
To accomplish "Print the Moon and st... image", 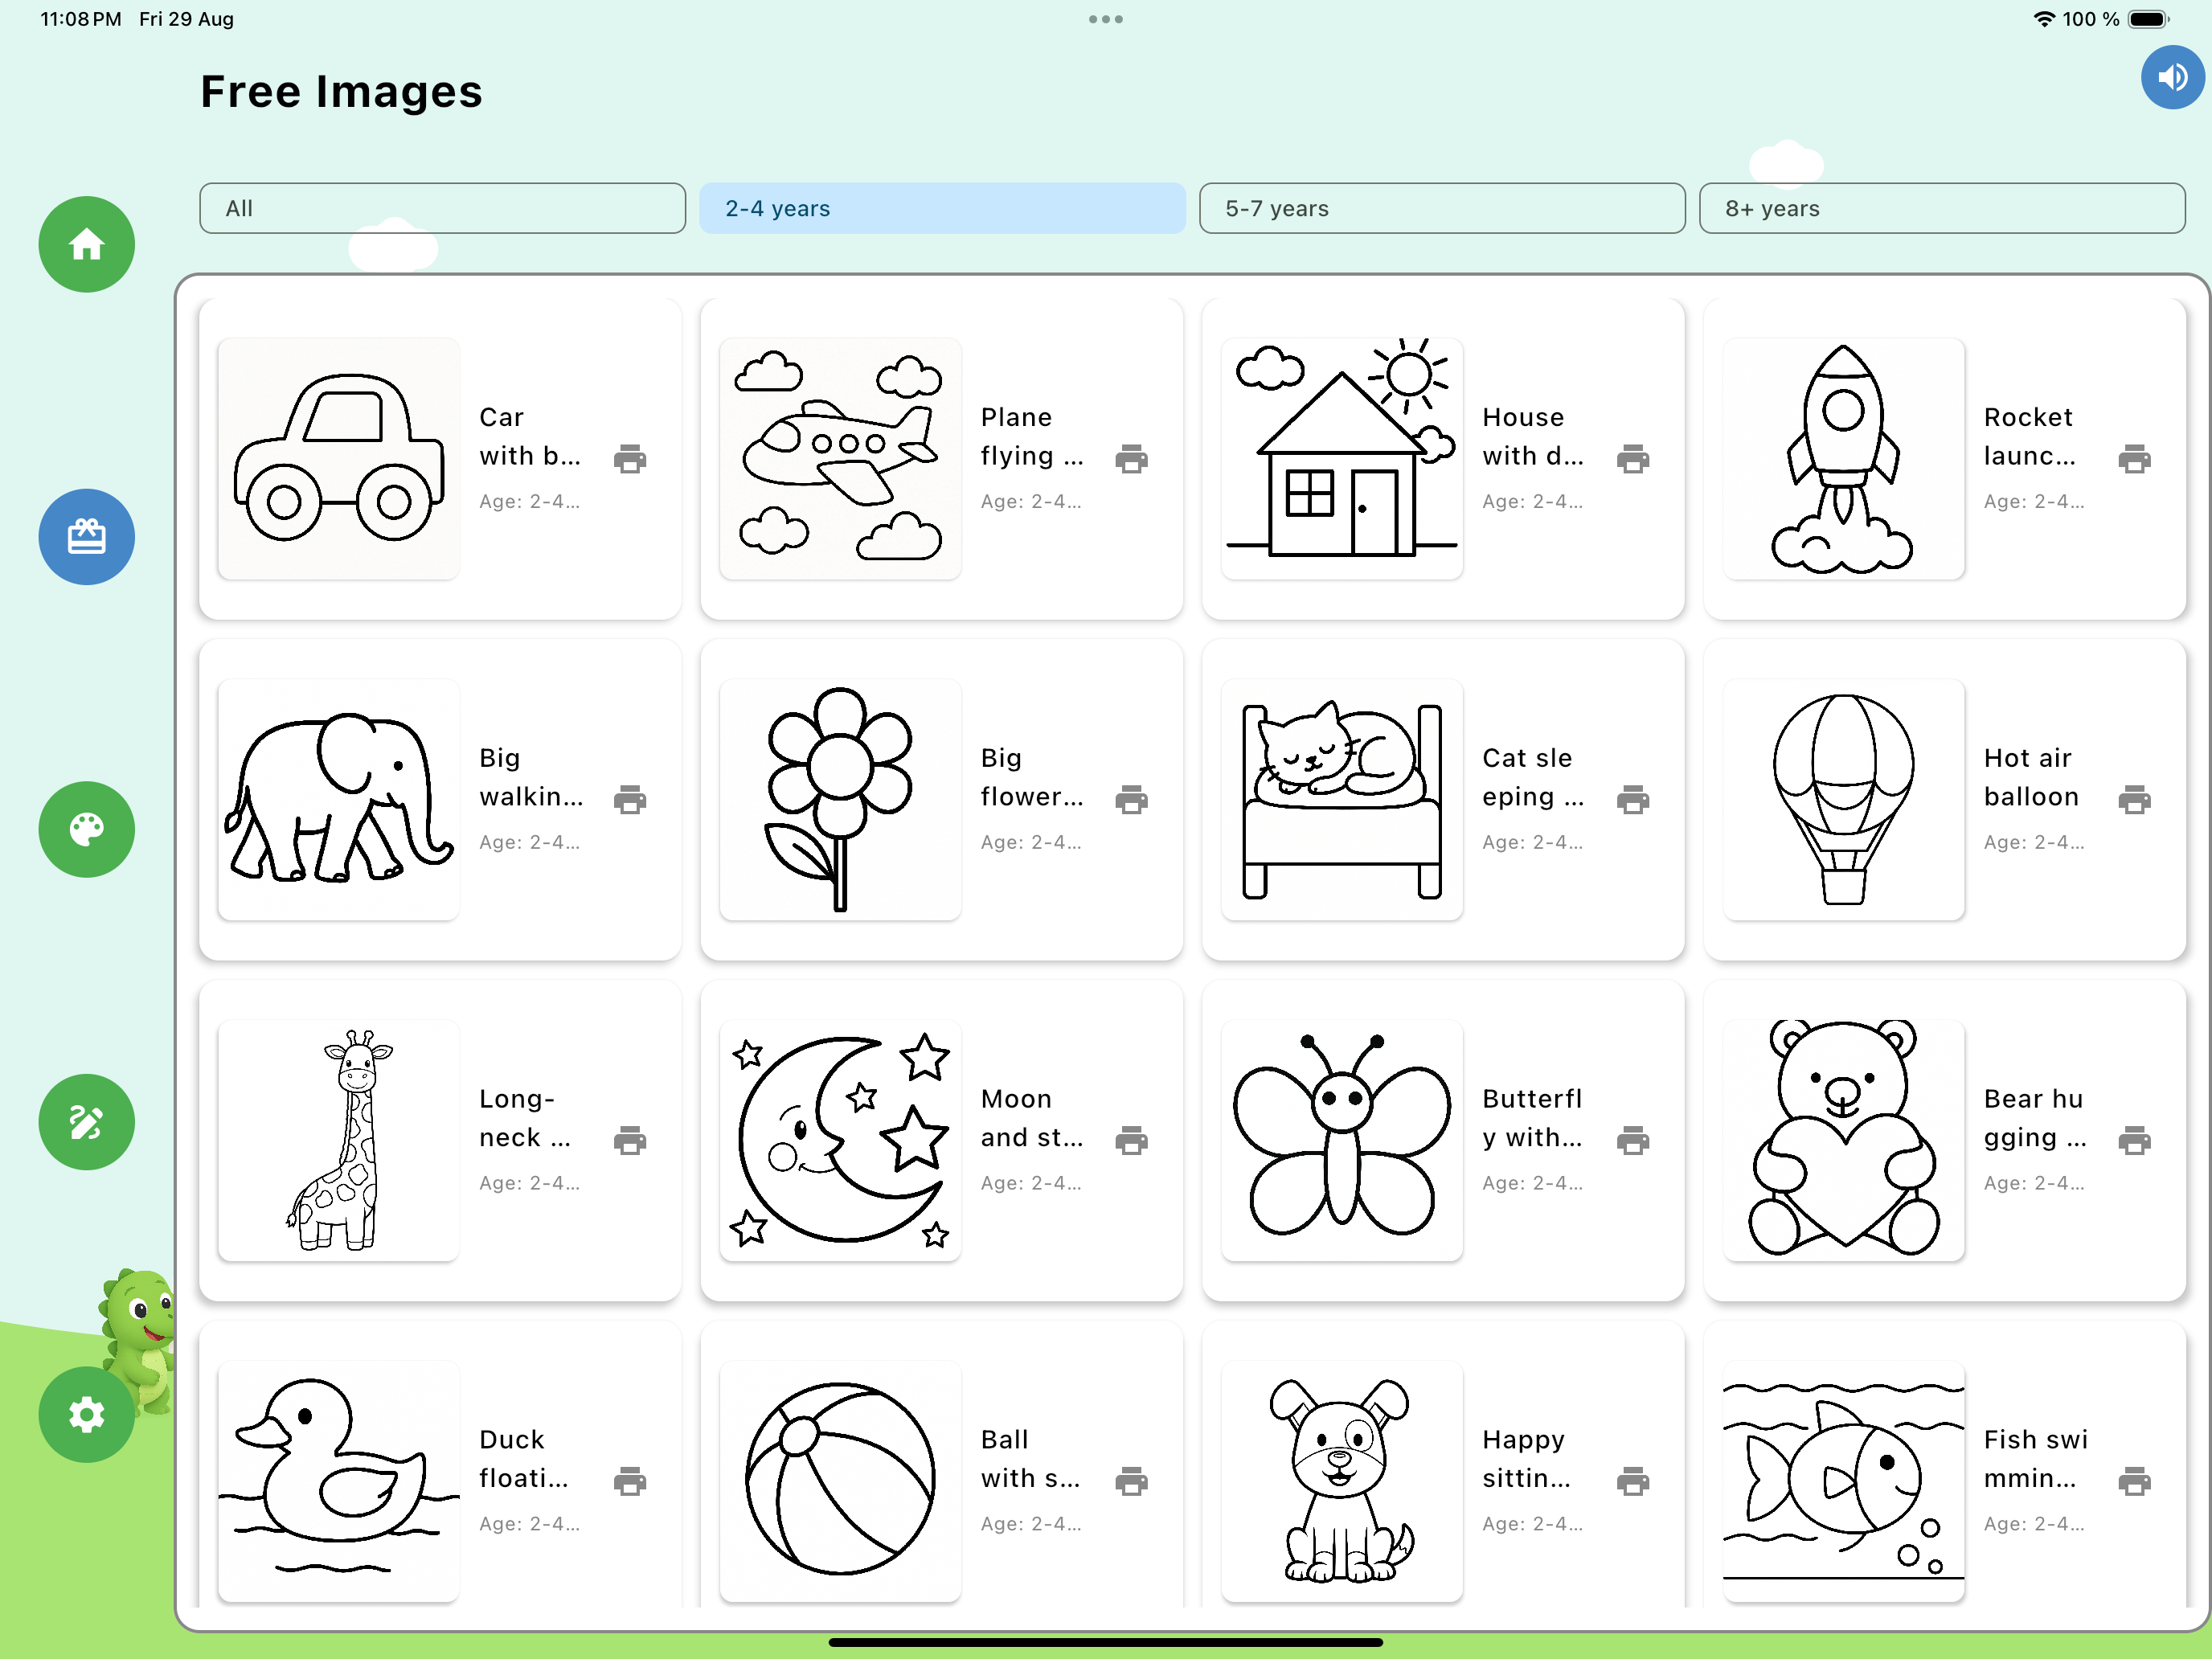I will (1131, 1140).
